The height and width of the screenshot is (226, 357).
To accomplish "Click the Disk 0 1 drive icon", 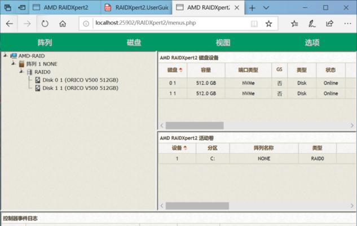I will tap(38, 80).
